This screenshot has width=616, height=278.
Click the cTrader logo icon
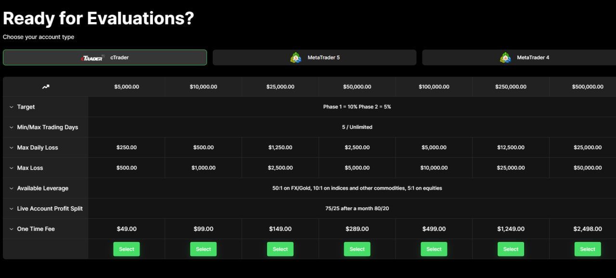point(92,58)
